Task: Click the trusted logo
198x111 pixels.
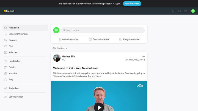Action: tap(9, 11)
